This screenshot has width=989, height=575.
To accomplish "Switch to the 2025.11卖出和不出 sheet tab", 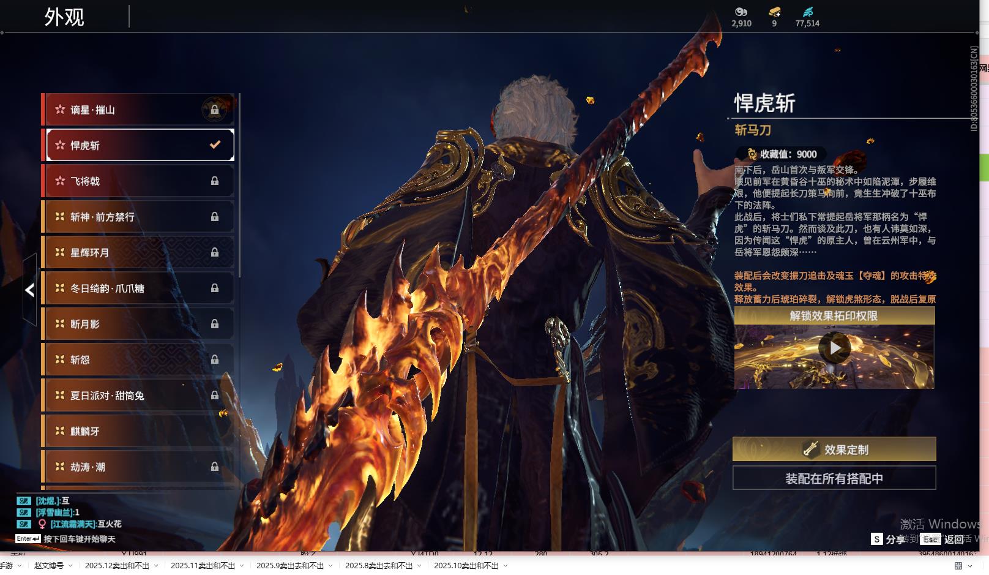I will 203,566.
